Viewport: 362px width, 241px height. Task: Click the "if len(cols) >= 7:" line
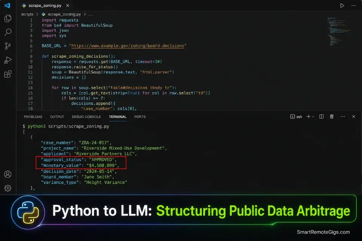(83, 98)
